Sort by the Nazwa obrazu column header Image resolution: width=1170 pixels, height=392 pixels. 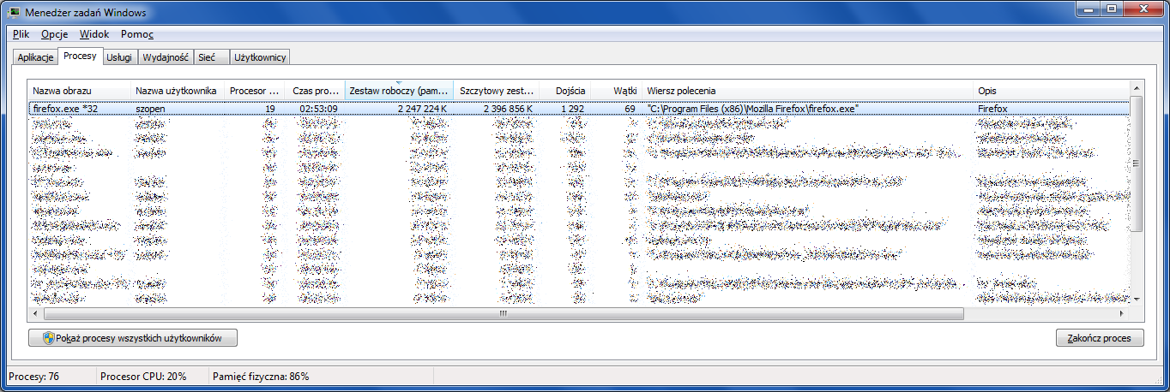tap(79, 91)
